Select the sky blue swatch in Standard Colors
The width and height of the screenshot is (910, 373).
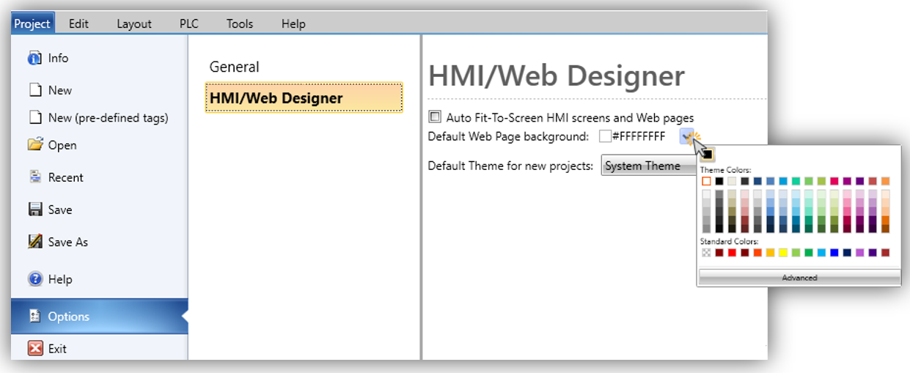tap(821, 253)
